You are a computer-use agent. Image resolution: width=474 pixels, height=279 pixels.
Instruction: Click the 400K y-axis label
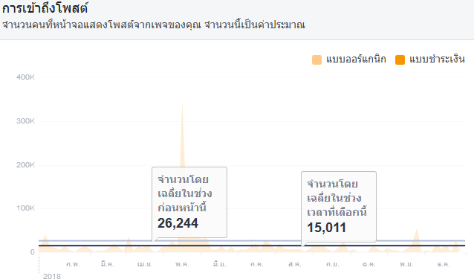tap(25, 77)
